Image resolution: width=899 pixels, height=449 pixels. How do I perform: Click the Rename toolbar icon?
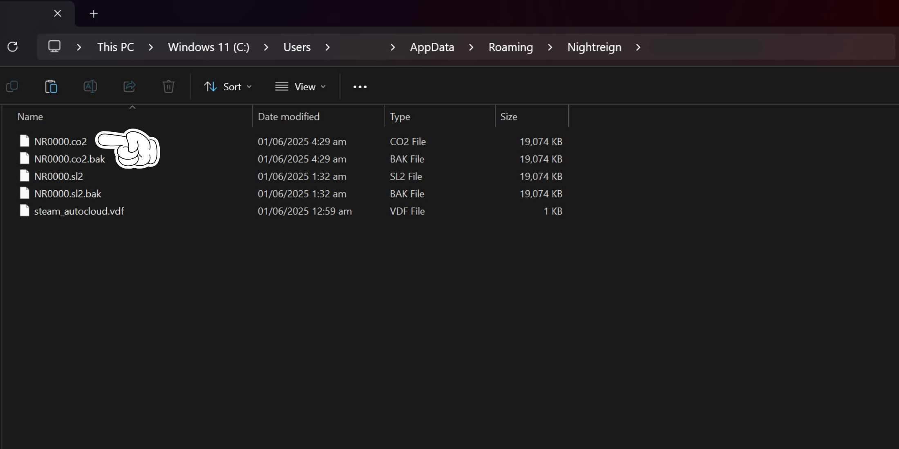[90, 87]
